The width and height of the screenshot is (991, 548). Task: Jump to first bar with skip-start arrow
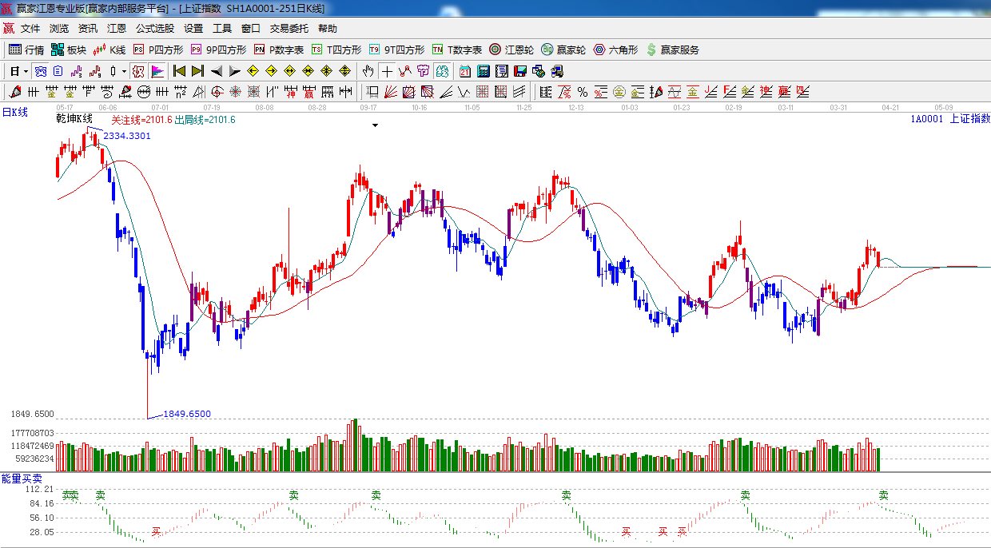tap(179, 71)
